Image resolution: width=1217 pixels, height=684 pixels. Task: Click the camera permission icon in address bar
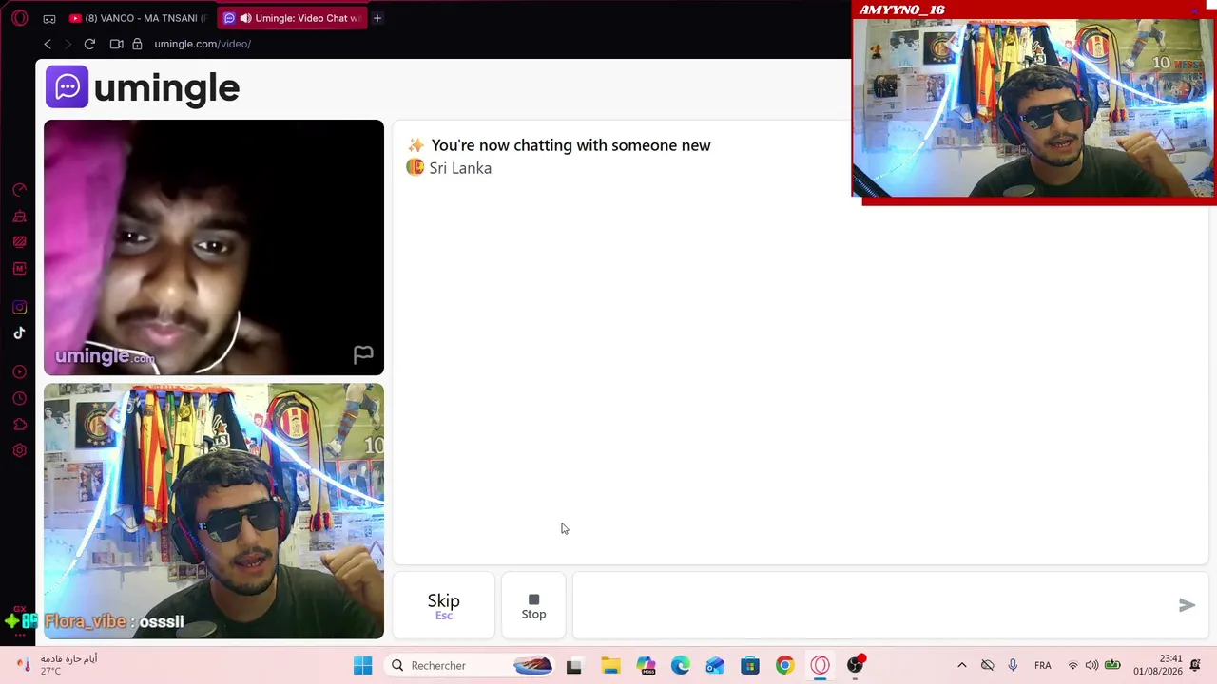tap(117, 44)
